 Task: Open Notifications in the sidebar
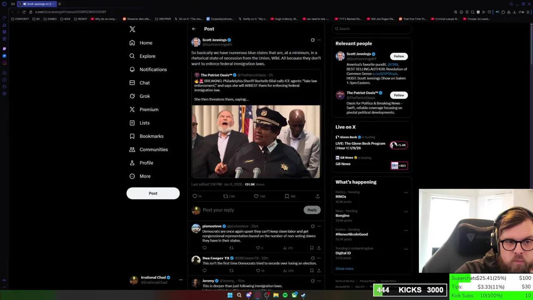[x=148, y=70]
